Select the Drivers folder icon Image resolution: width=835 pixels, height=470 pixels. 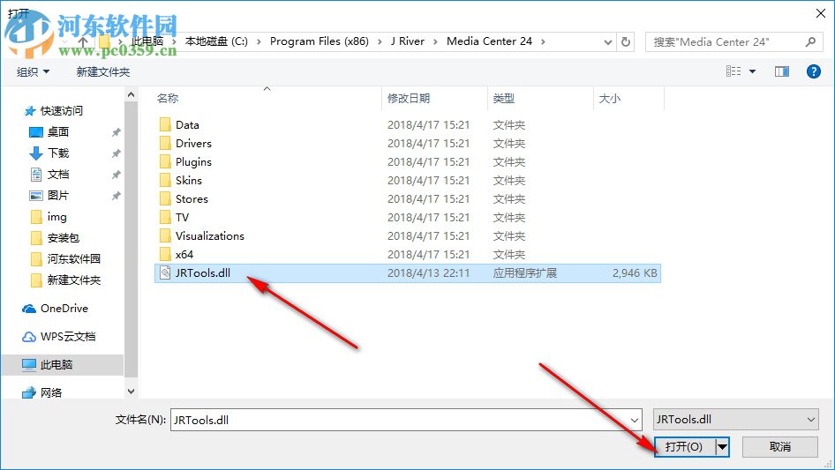pyautogui.click(x=166, y=143)
